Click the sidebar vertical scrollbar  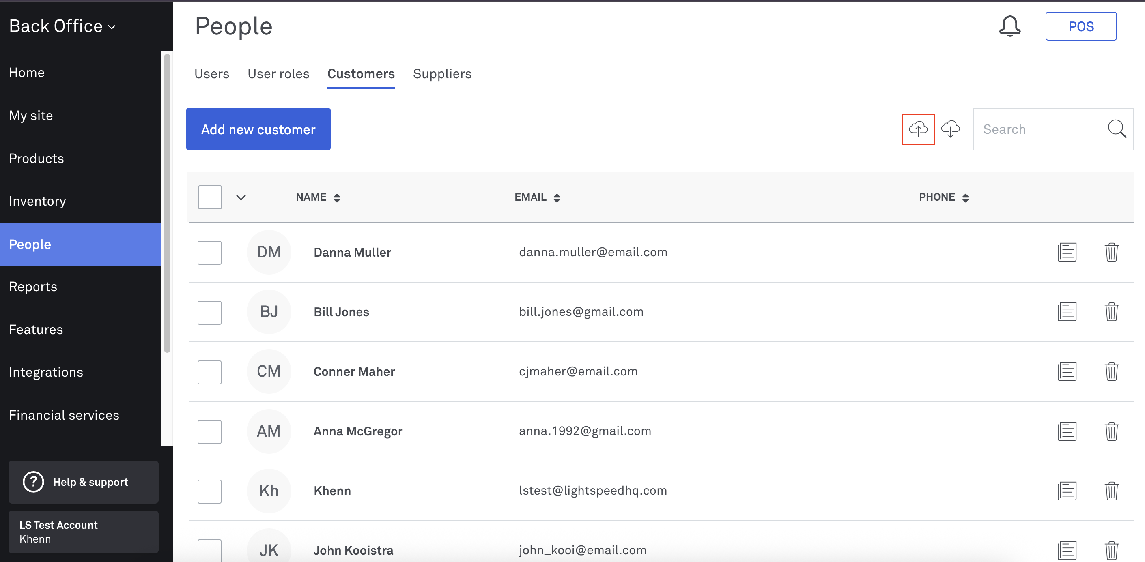point(167,203)
